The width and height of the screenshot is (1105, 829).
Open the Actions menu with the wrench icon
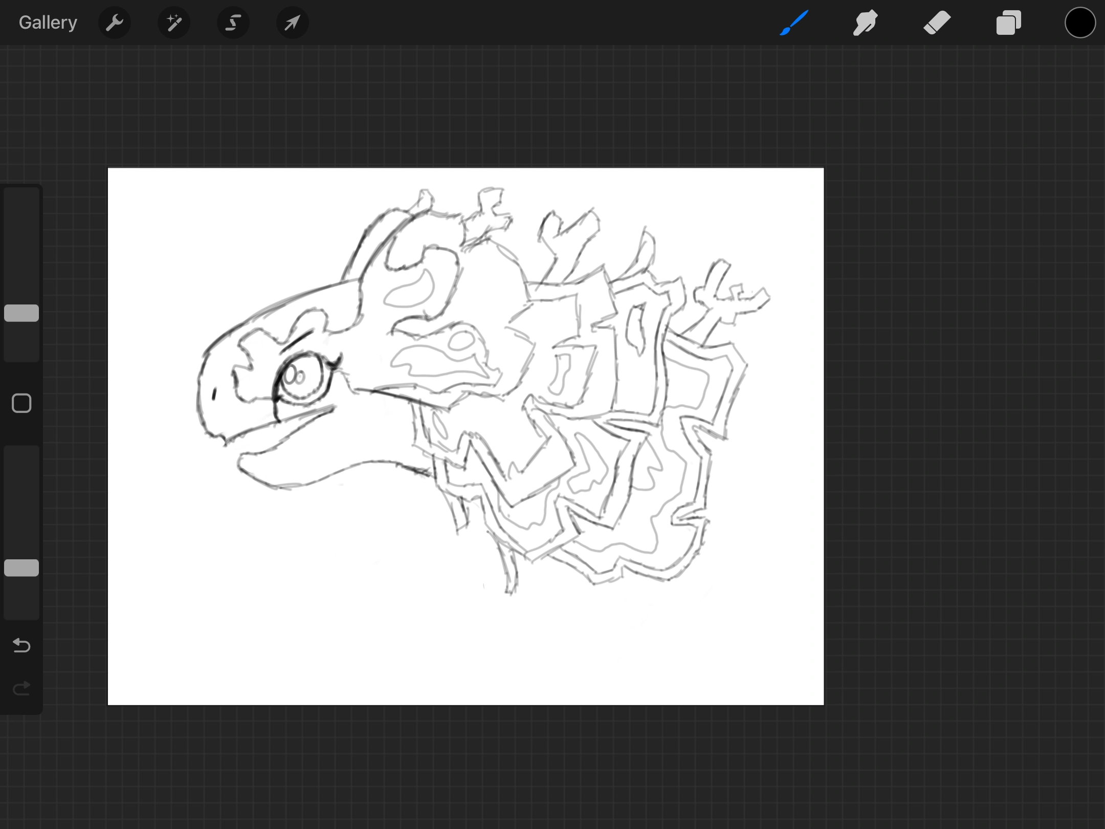pos(115,23)
